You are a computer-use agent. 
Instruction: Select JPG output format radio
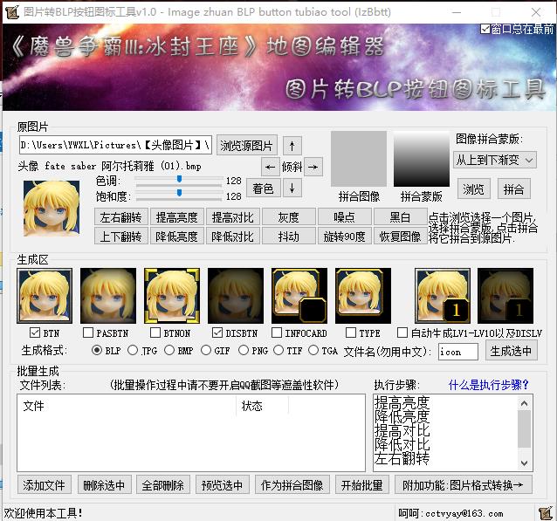coord(133,351)
